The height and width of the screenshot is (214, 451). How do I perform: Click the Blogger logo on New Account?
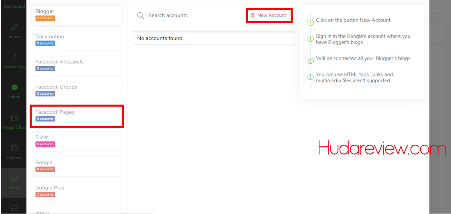[253, 15]
